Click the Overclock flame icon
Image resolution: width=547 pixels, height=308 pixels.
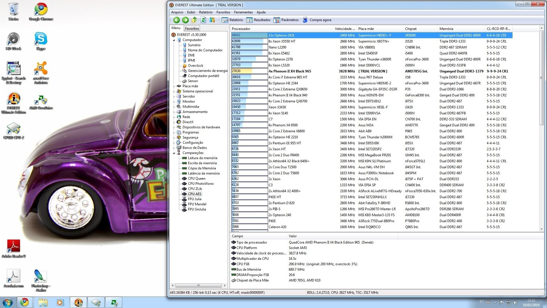pyautogui.click(x=185, y=65)
